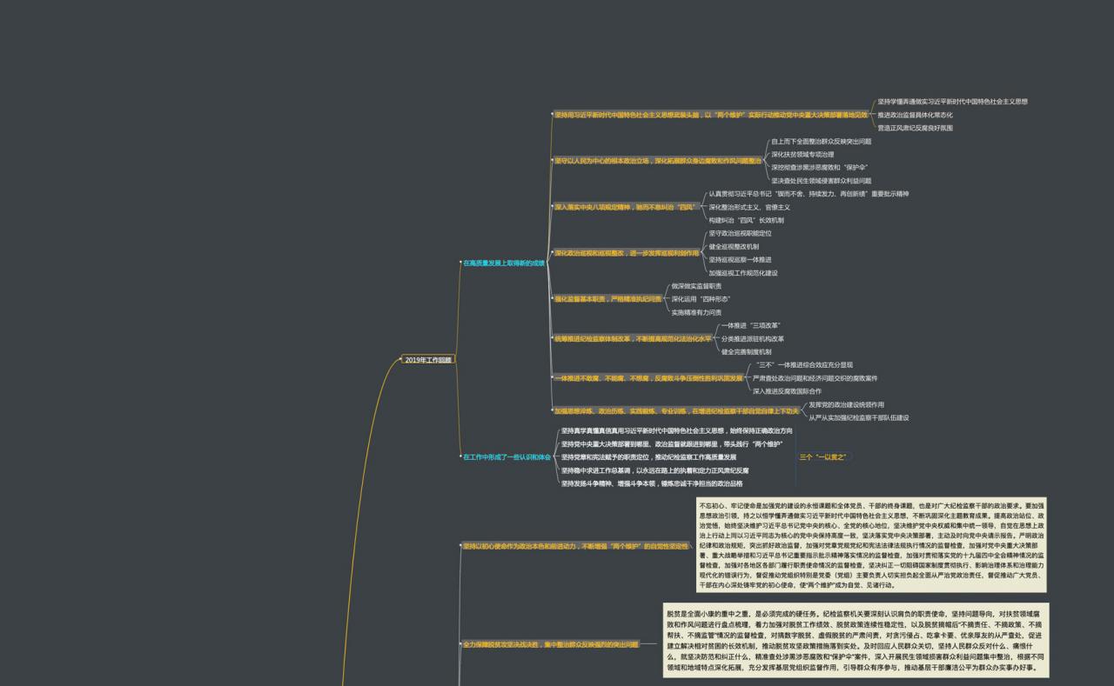Select the cyan '在工作中形成了一些认识和体会' node
Image resolution: width=1114 pixels, height=686 pixels.
[x=507, y=456]
